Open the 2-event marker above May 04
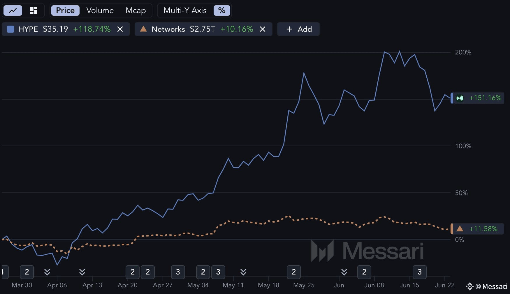 click(x=203, y=272)
